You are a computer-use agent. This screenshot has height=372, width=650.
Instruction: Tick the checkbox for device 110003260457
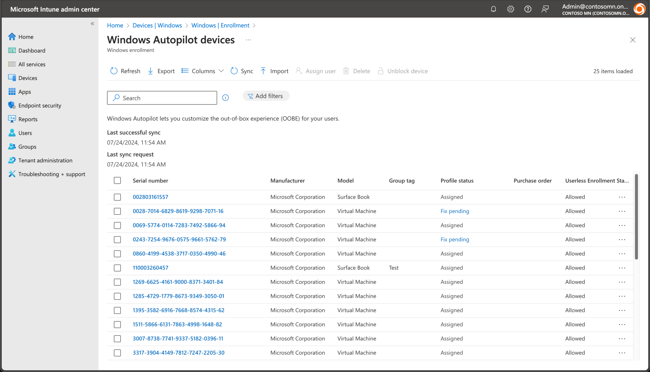pos(117,268)
